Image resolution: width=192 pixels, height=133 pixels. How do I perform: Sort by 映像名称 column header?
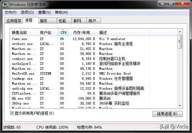pyautogui.click(x=24, y=33)
